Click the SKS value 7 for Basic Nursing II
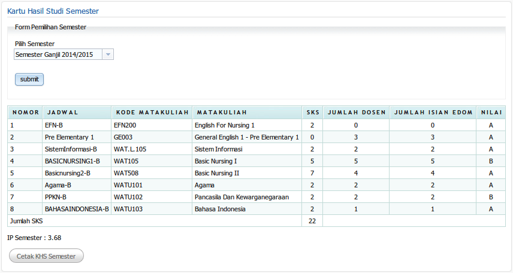Image resolution: width=513 pixels, height=273 pixels. click(312, 173)
